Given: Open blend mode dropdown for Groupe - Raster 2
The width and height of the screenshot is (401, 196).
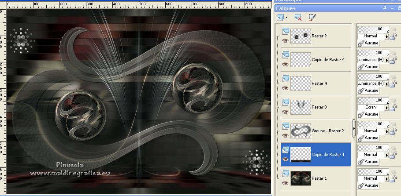Looking at the screenshot, I should 387,131.
